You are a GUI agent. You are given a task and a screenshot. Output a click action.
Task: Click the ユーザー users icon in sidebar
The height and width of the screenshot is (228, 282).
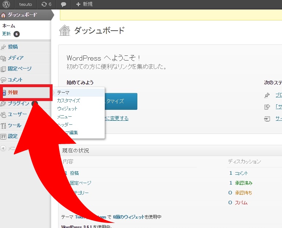pyautogui.click(x=4, y=115)
